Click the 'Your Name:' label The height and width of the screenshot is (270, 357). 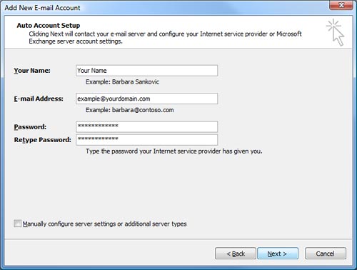pyautogui.click(x=32, y=71)
